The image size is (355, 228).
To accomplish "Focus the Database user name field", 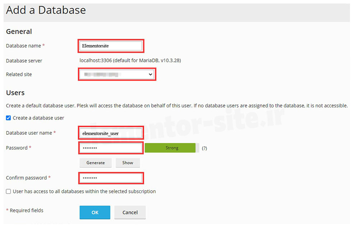I will (111, 133).
